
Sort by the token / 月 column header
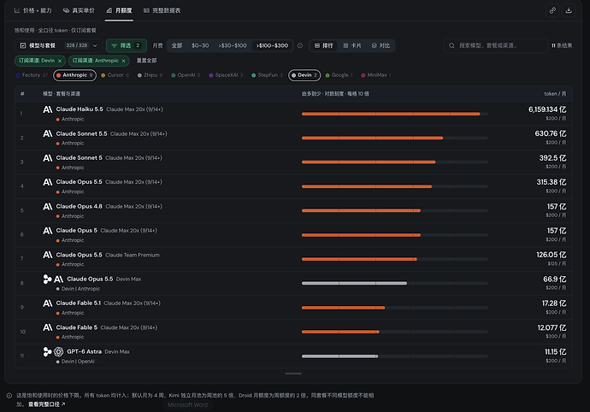tap(555, 94)
